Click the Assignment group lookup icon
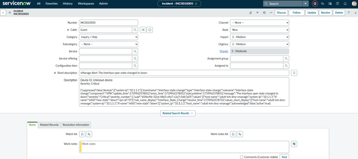Viewport: 358px width, 159px height. [286, 58]
